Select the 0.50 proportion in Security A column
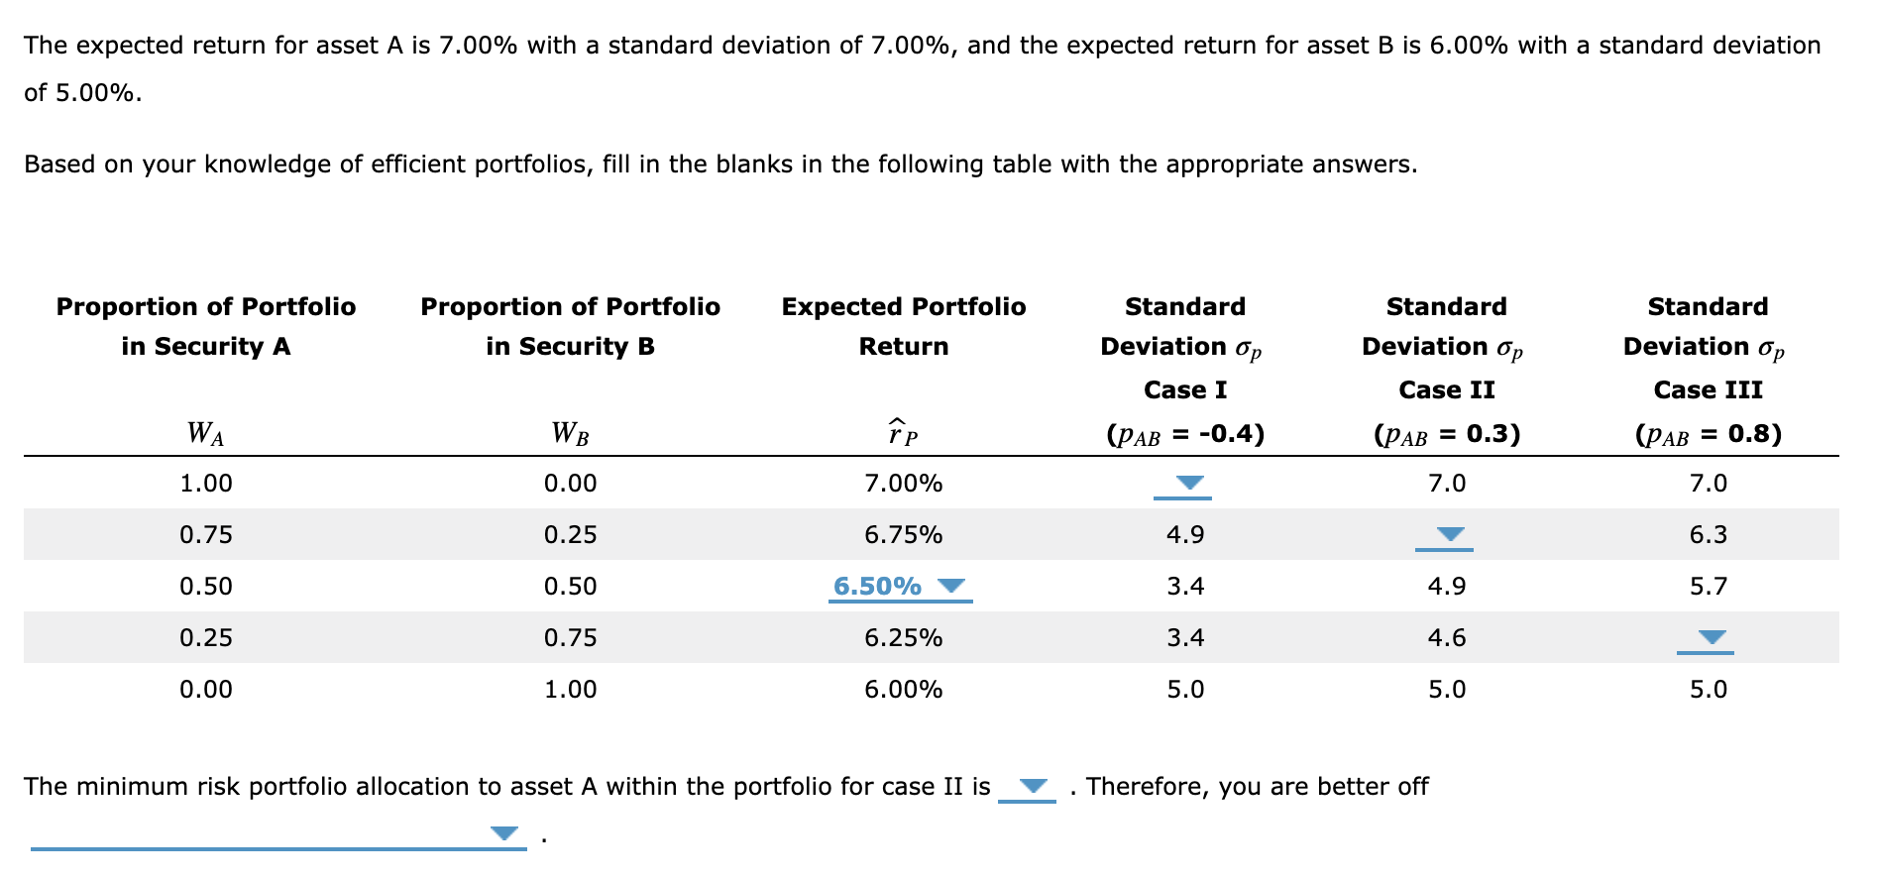1879x880 pixels. click(205, 586)
